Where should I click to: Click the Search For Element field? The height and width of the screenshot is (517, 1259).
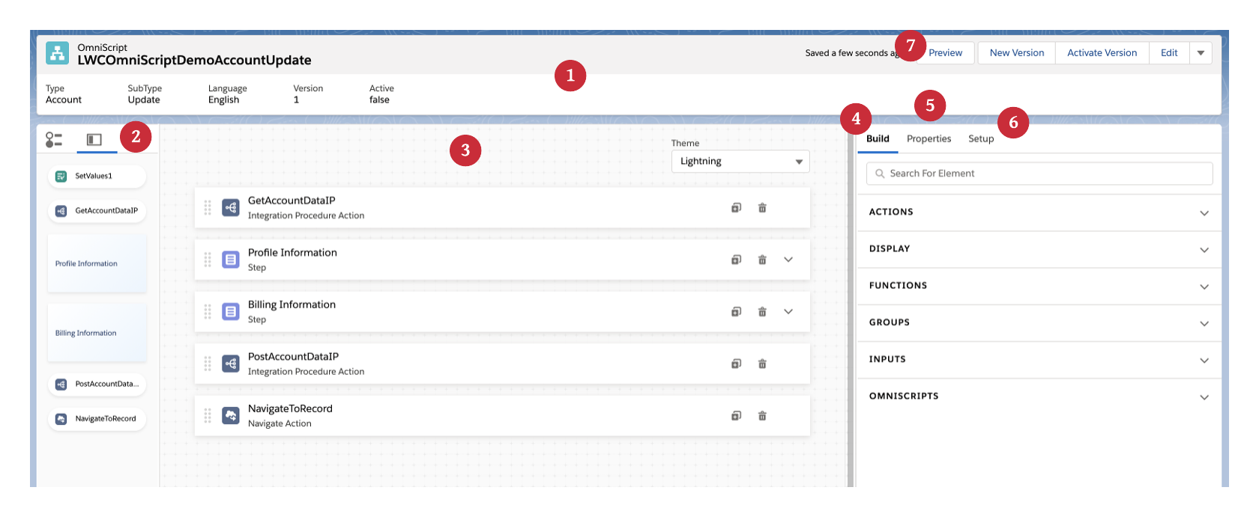1039,174
